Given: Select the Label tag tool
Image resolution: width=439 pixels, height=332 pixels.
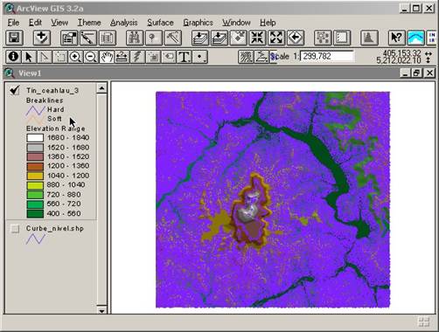Looking at the screenshot, I should pos(169,57).
